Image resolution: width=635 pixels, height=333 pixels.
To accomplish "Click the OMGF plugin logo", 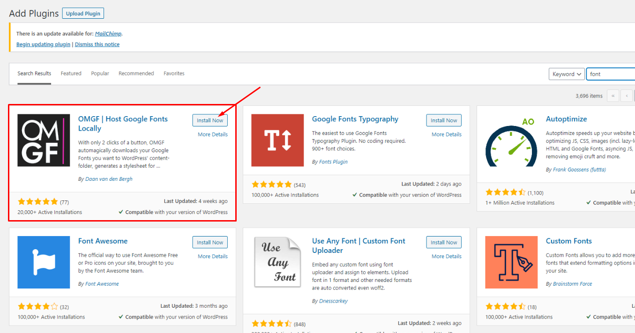I will click(44, 140).
